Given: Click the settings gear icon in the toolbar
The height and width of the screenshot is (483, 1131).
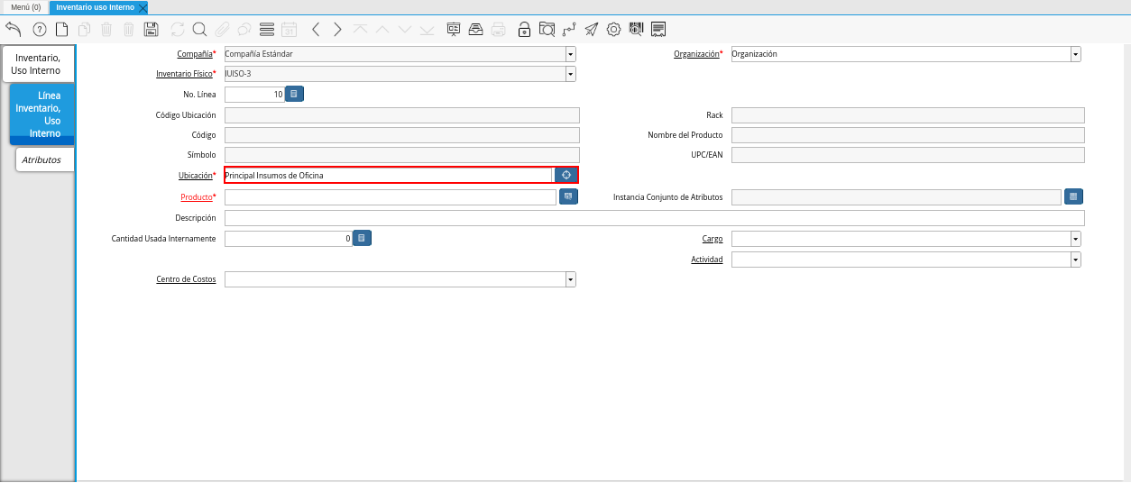Looking at the screenshot, I should (613, 29).
